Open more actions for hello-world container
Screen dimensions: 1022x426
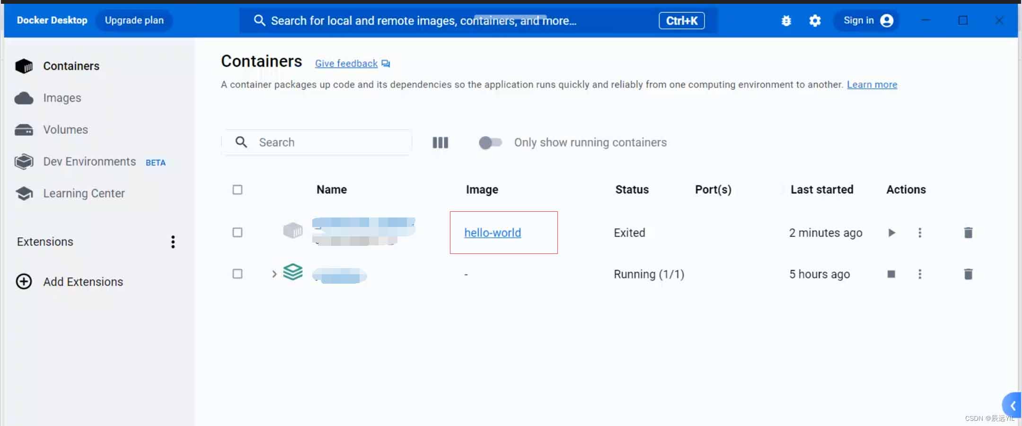tap(920, 233)
